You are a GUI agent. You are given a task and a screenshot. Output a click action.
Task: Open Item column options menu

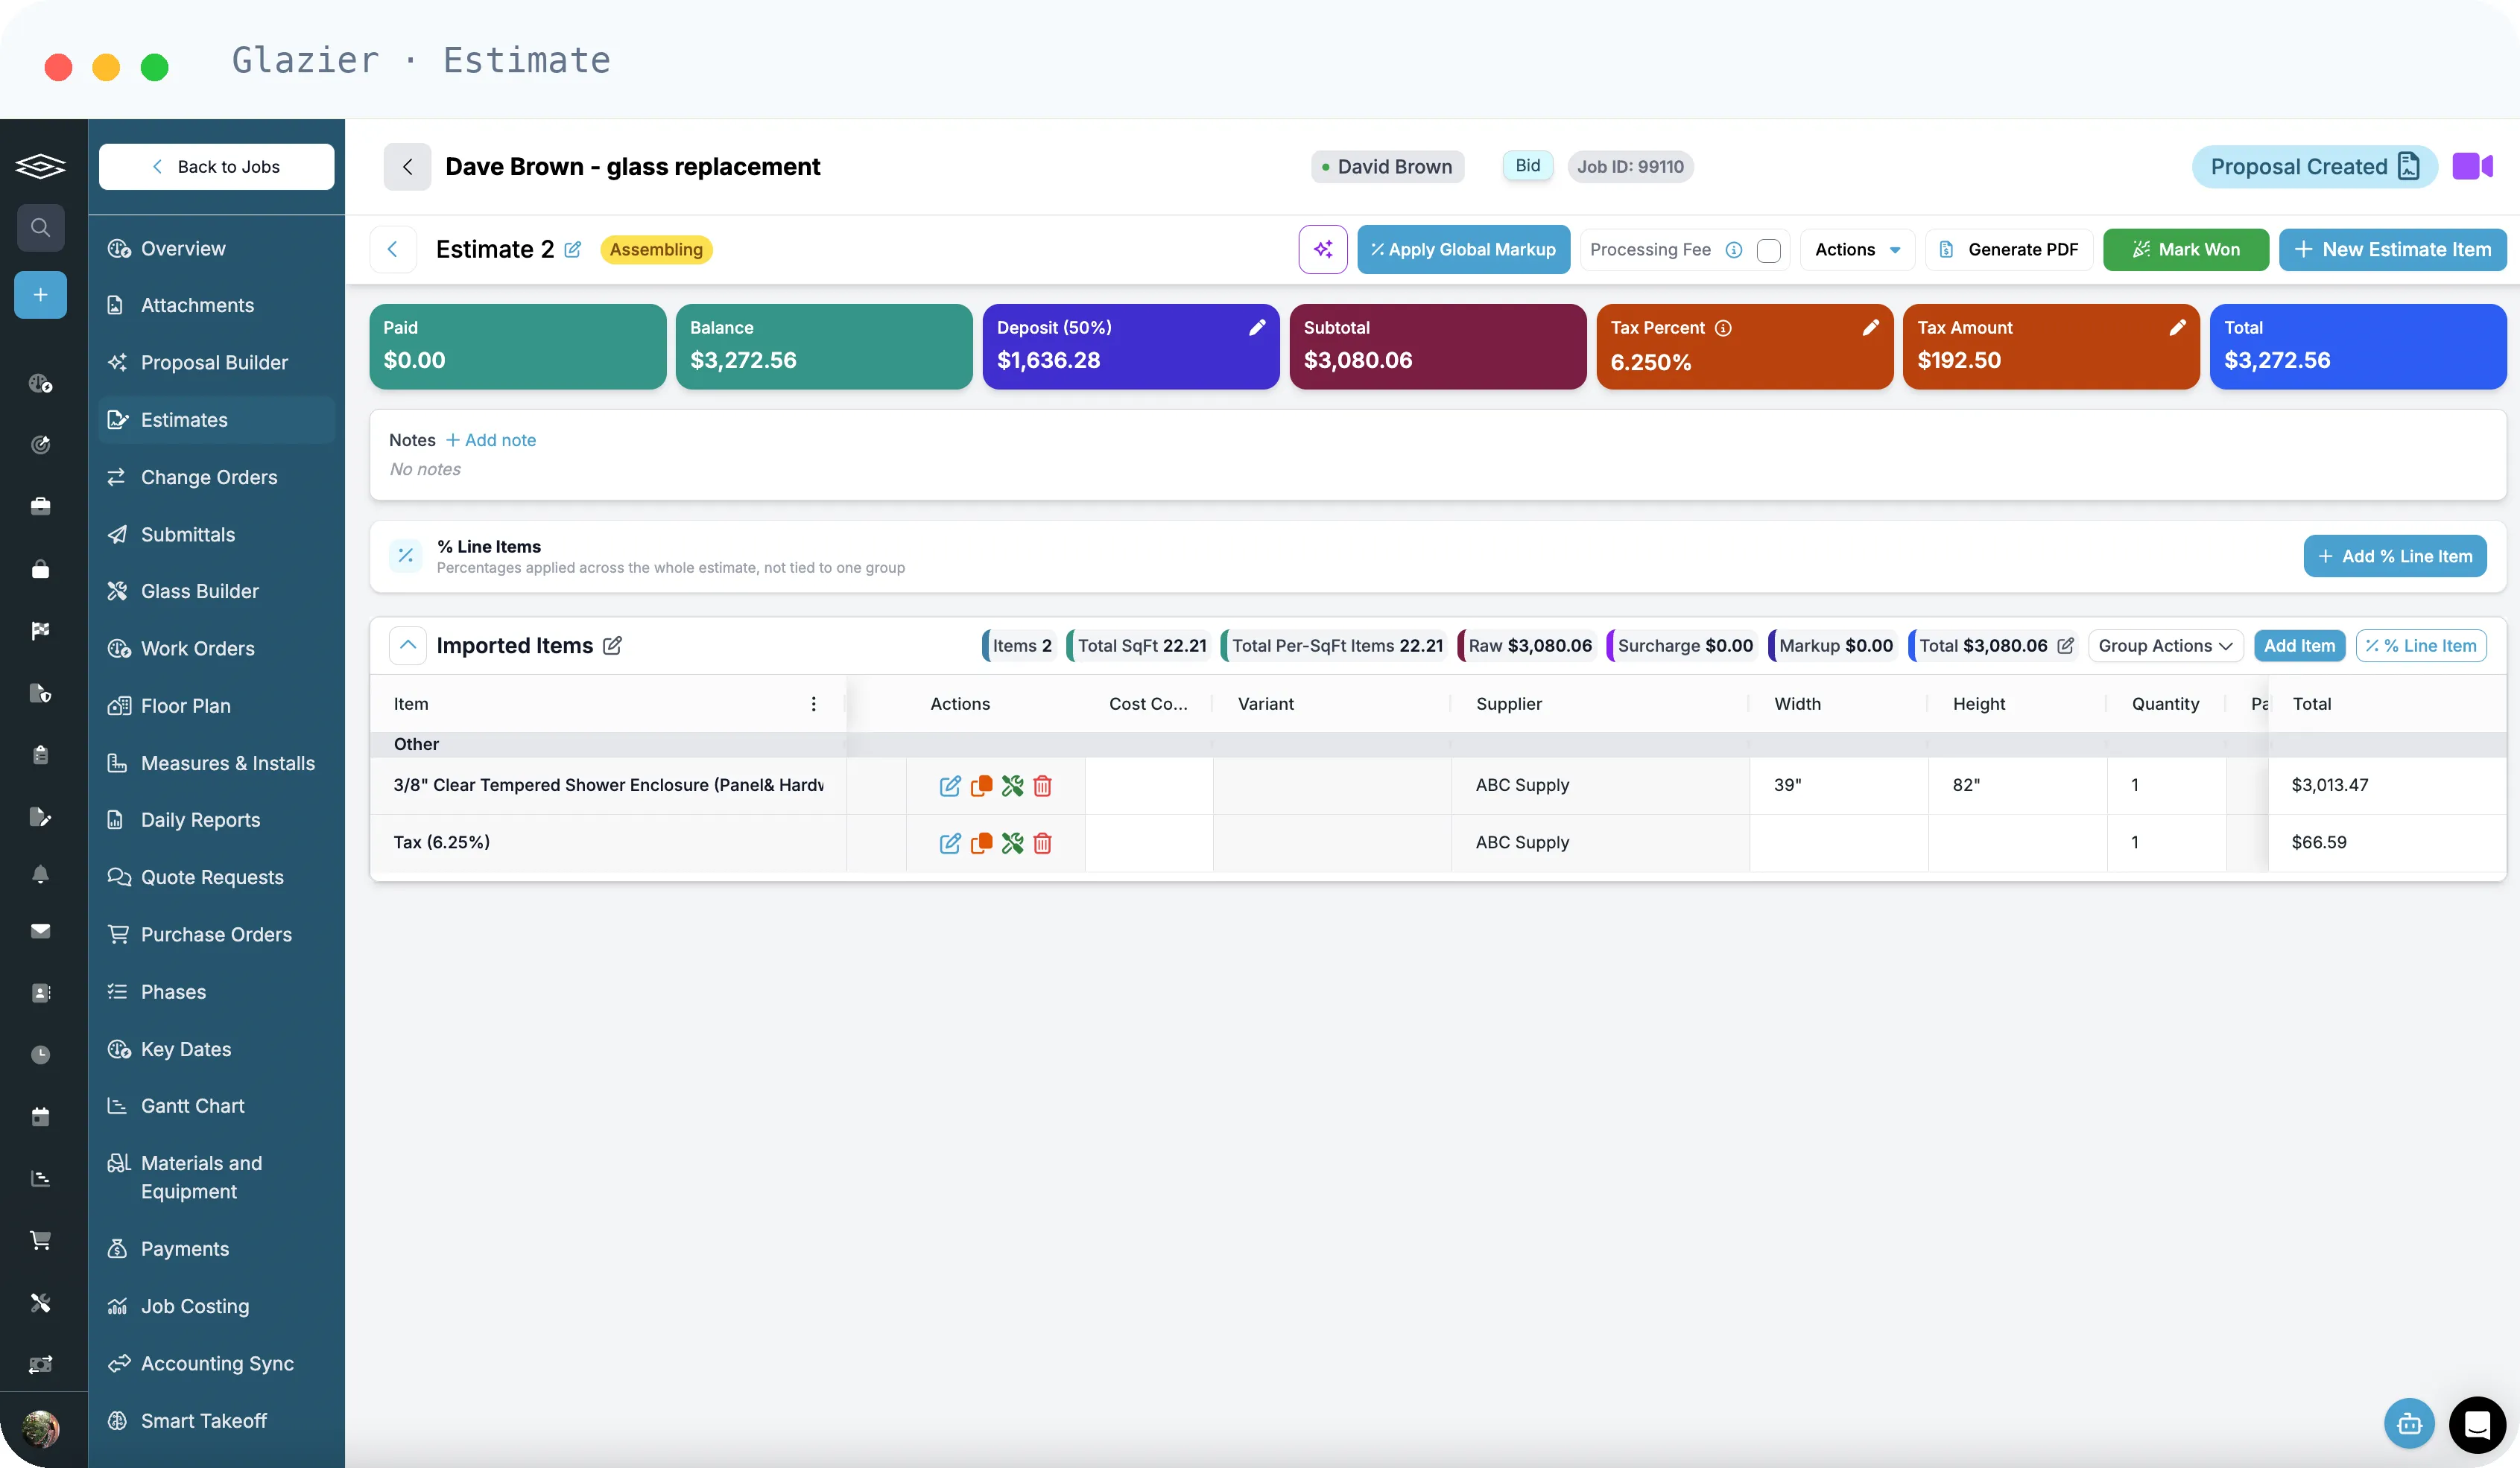click(x=813, y=704)
